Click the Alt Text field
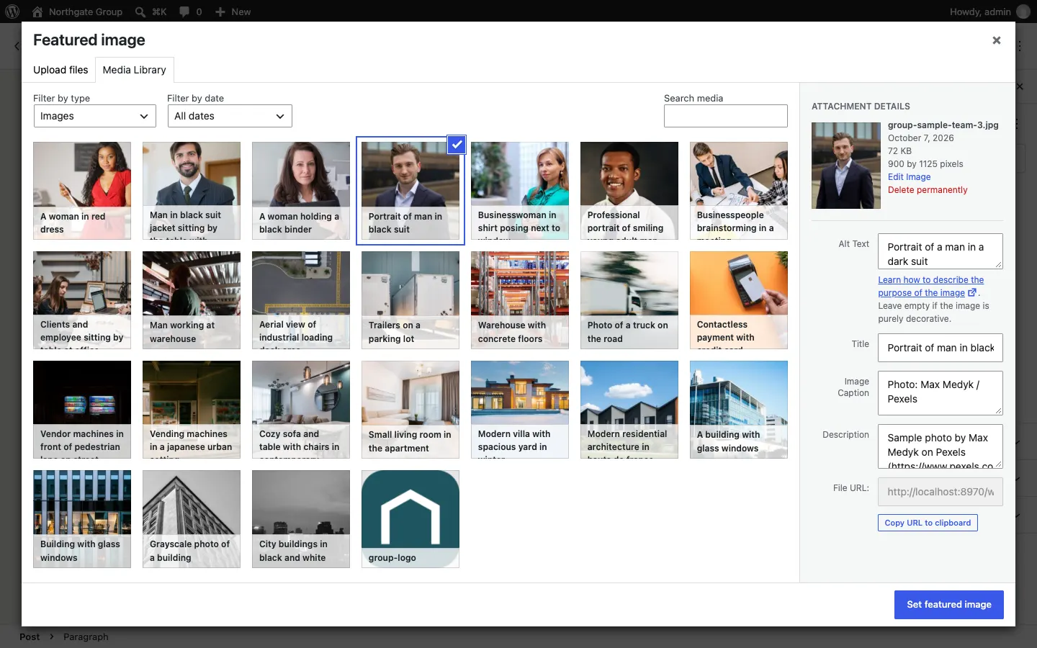 point(940,251)
